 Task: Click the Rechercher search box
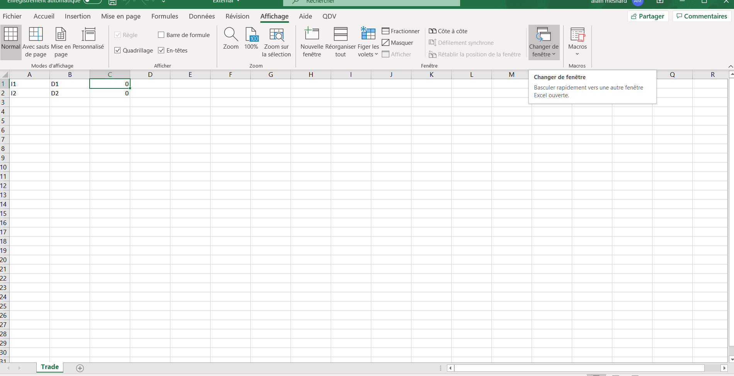coord(372,2)
